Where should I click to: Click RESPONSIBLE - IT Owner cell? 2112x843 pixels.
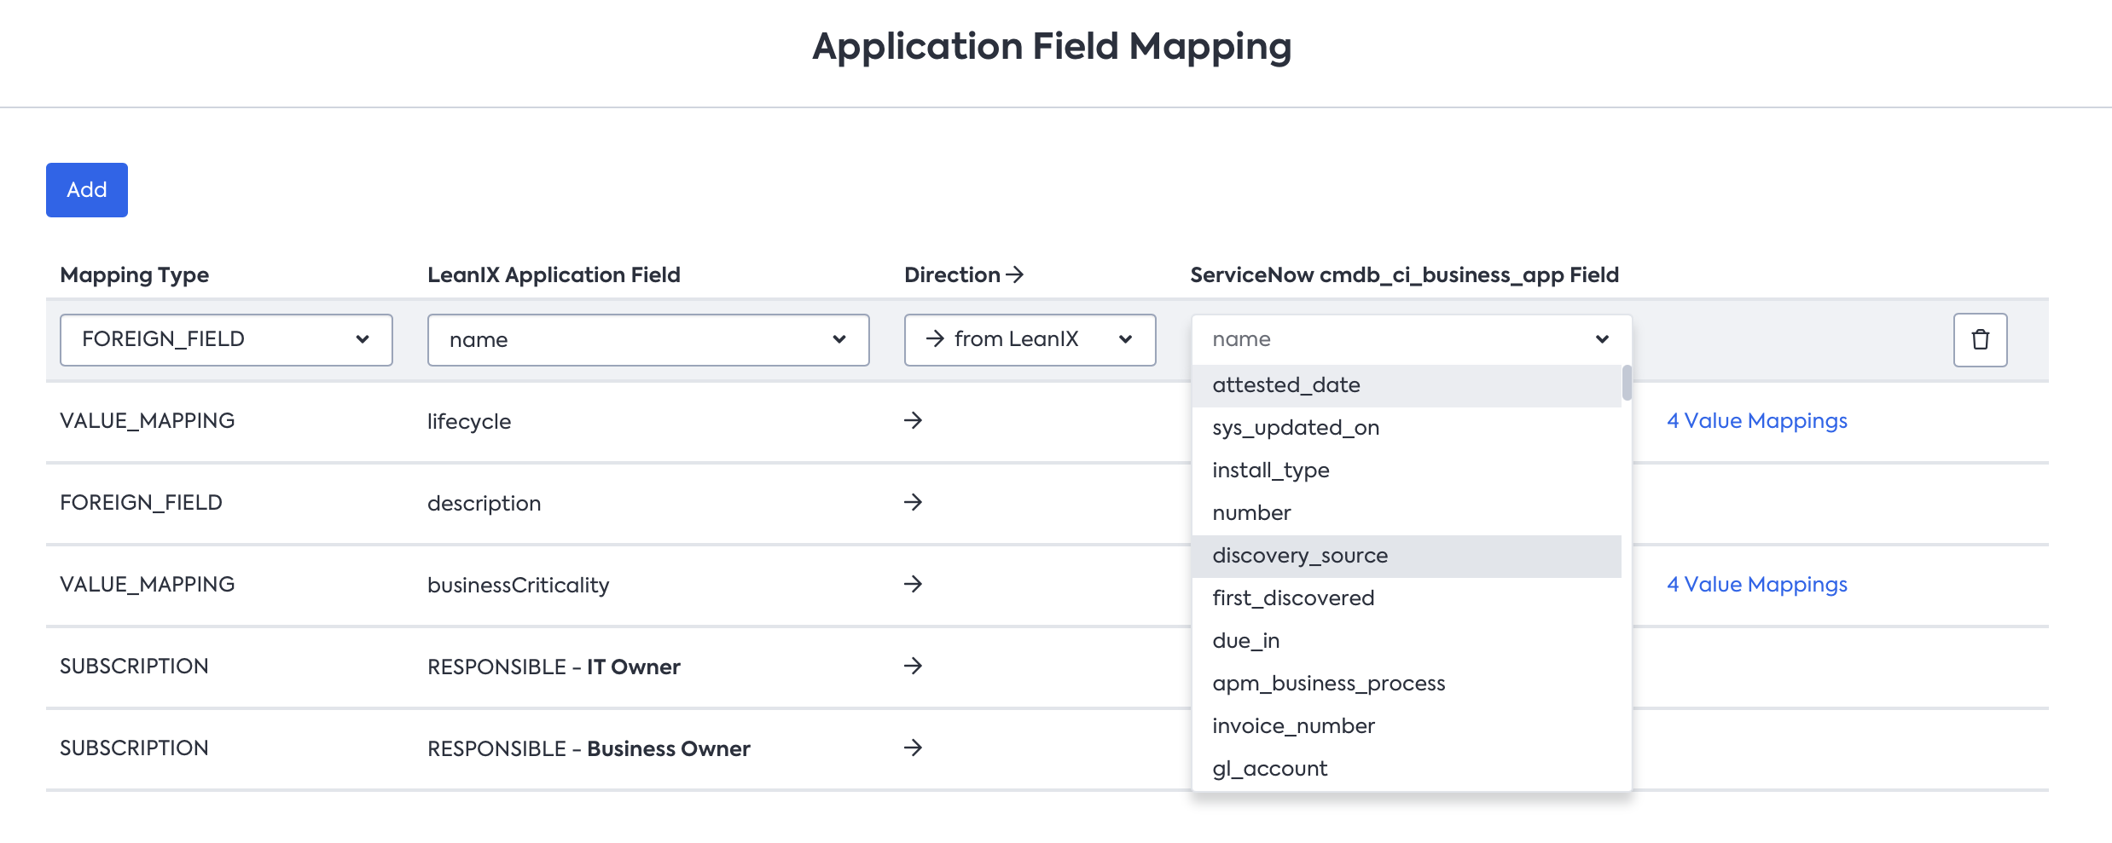(554, 667)
